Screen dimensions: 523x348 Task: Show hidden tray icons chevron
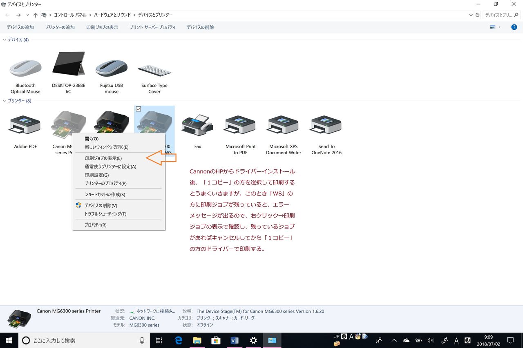point(394,340)
